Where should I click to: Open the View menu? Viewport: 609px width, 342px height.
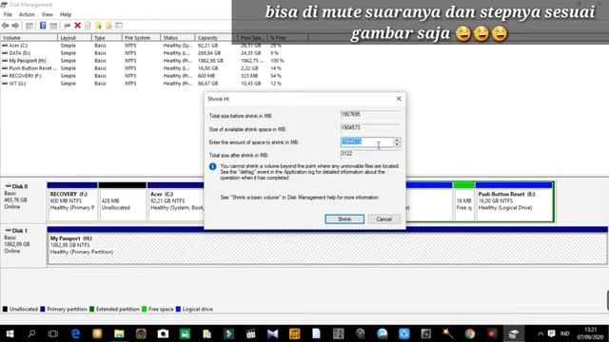[x=48, y=14]
